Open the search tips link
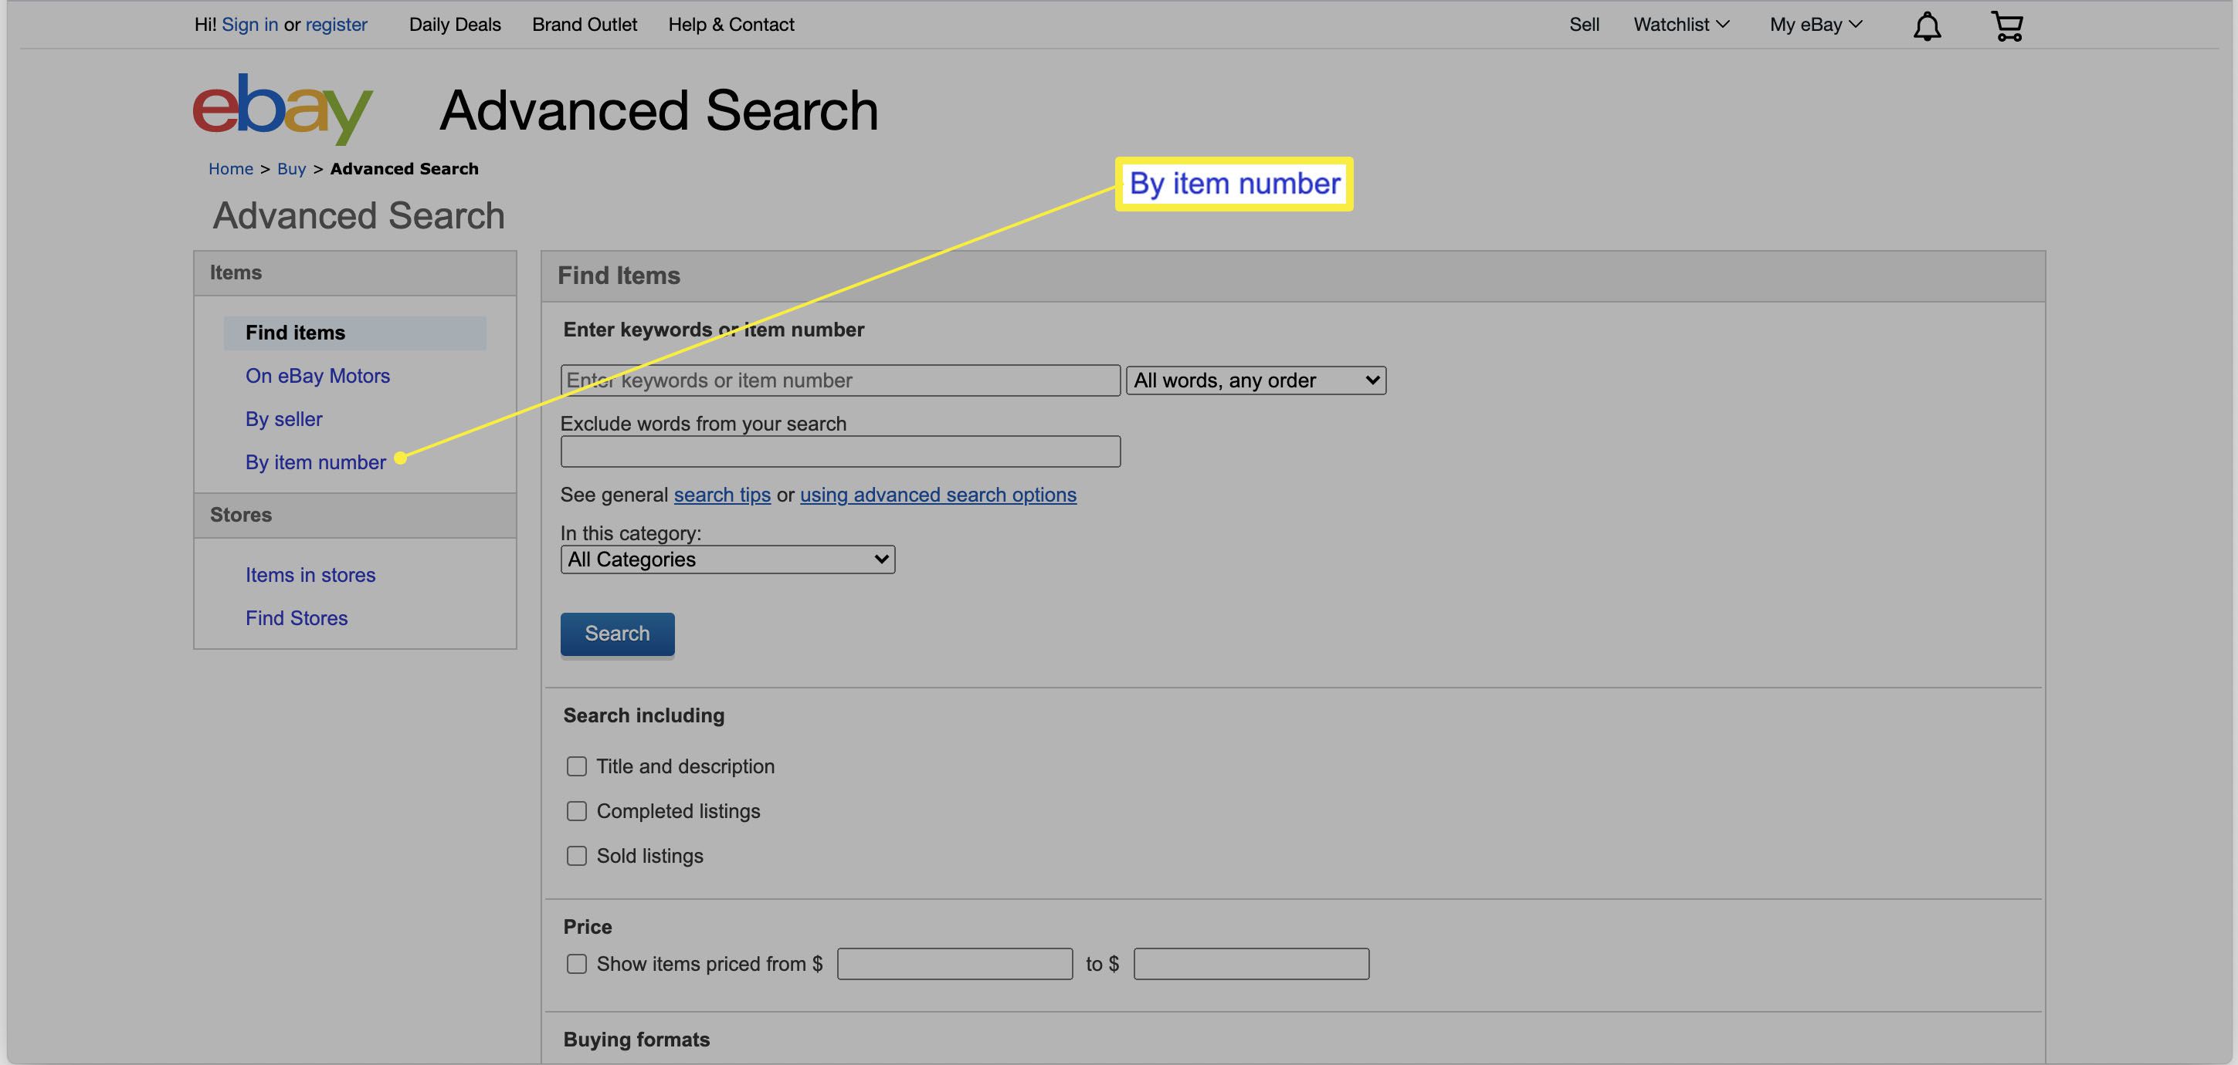The width and height of the screenshot is (2238, 1065). click(x=722, y=495)
